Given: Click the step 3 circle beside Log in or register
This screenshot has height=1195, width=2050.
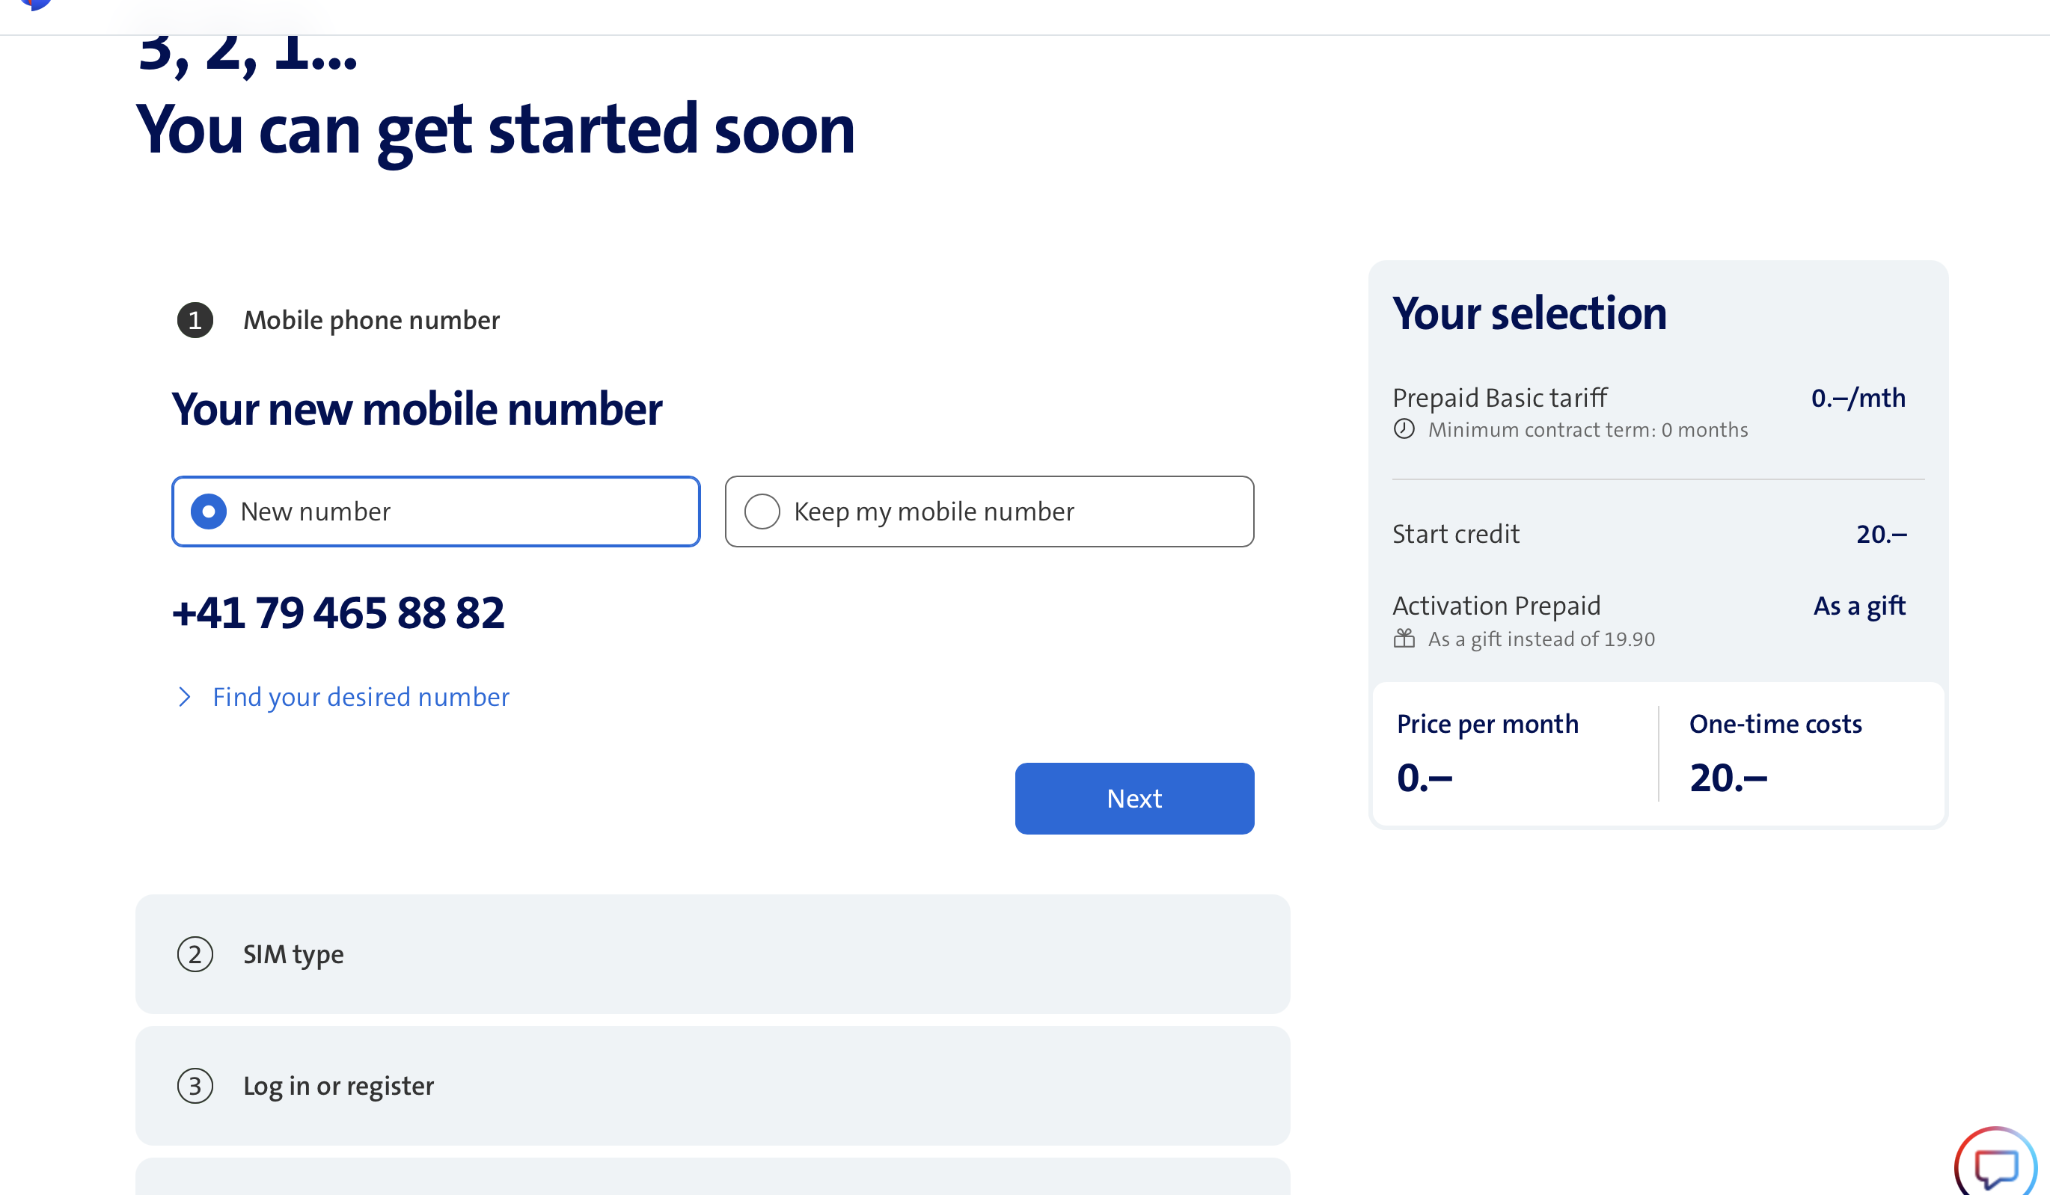Looking at the screenshot, I should 195,1085.
